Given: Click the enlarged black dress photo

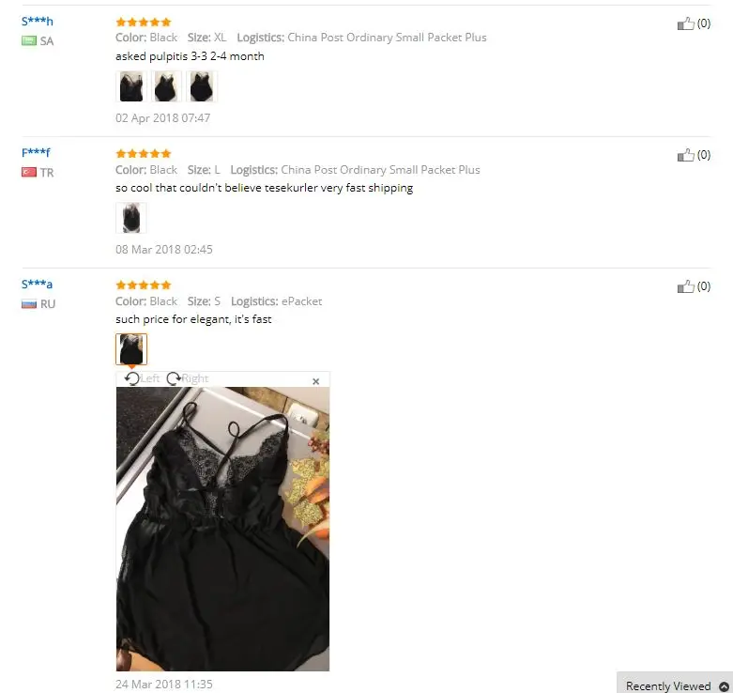Looking at the screenshot, I should [x=222, y=529].
